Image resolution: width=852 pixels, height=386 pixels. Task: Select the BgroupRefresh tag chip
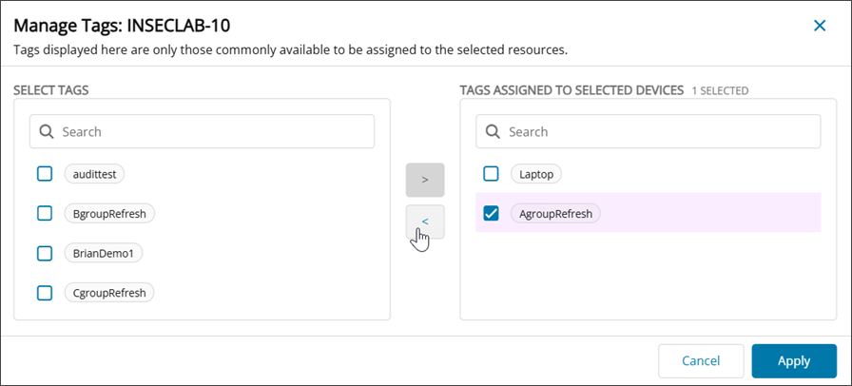tap(109, 214)
